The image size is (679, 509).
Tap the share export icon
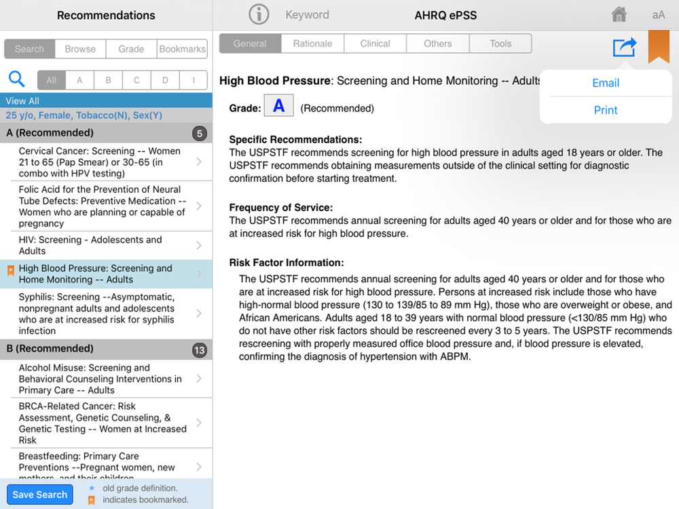click(x=625, y=48)
